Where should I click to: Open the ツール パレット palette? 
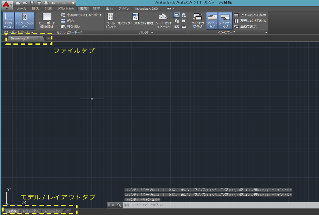click(x=111, y=21)
